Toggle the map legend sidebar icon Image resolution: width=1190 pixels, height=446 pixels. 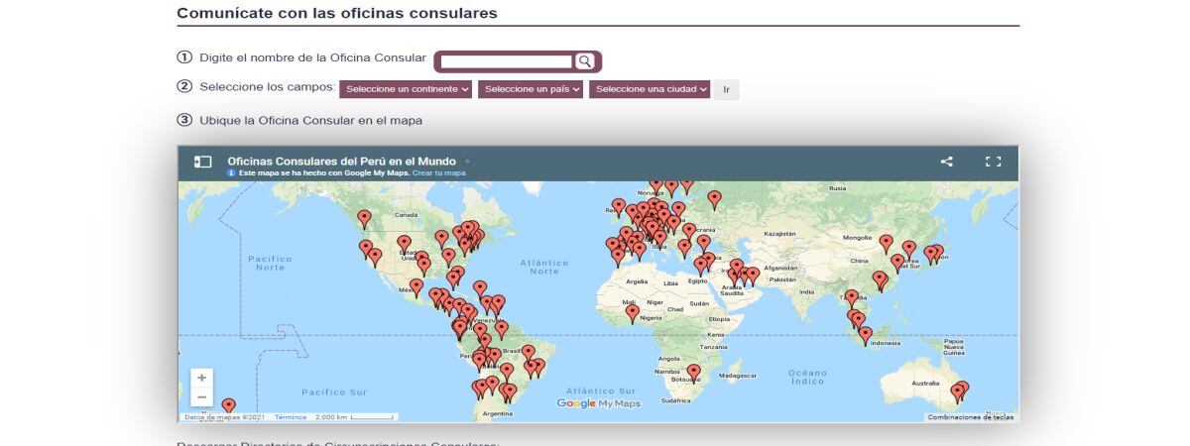click(202, 162)
